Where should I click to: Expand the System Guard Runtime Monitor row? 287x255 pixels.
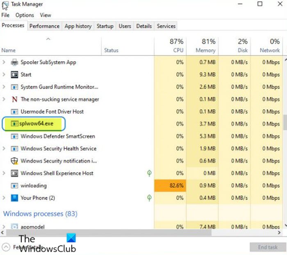pyautogui.click(x=4, y=87)
